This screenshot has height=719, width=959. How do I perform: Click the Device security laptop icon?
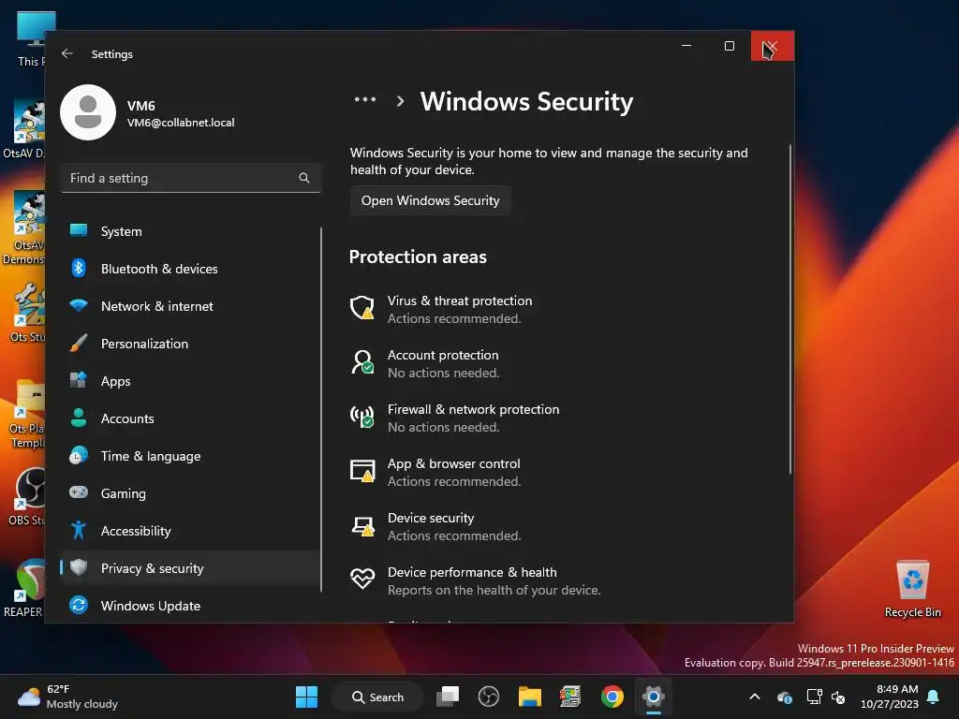click(362, 526)
